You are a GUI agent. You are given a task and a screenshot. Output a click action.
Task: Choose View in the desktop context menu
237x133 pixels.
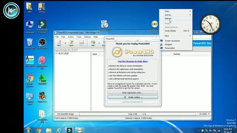[176, 11]
